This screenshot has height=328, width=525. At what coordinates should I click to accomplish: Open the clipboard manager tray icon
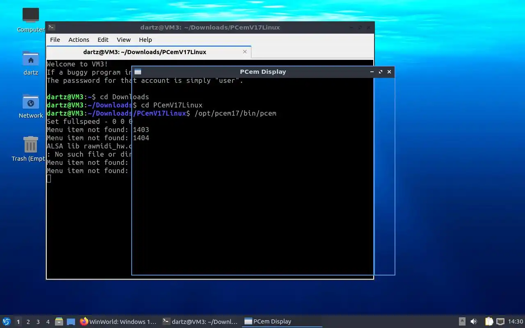tap(489, 322)
